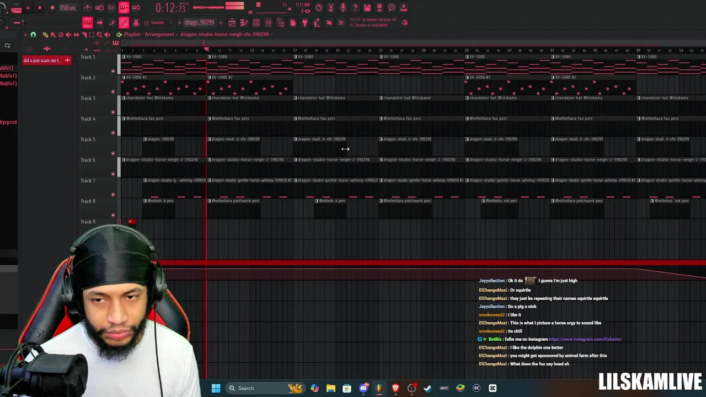The image size is (706, 397).
Task: Open the shopping cart content library icon
Action: point(341,23)
